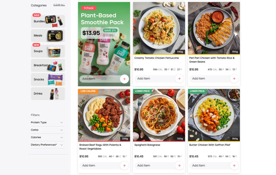The height and width of the screenshot is (175, 276).
Task: Click the CLEAR ALL link
Action: pyautogui.click(x=59, y=5)
